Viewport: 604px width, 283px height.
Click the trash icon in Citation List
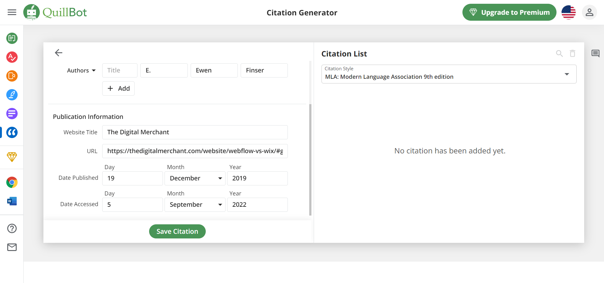[573, 53]
